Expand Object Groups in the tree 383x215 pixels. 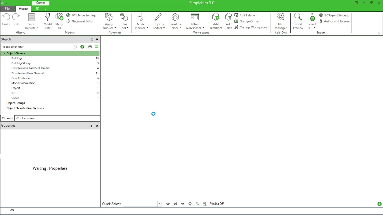16,103
